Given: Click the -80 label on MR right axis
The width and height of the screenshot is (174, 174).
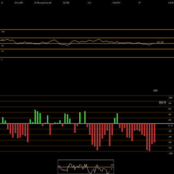Looking at the screenshot, I should 170,148.
